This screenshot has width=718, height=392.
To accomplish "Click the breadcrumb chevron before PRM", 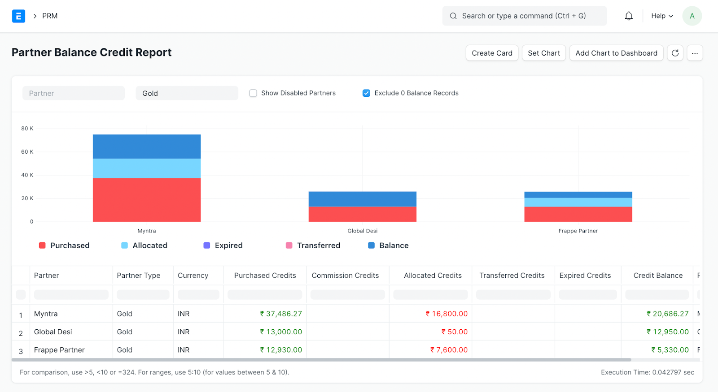I will pyautogui.click(x=35, y=16).
